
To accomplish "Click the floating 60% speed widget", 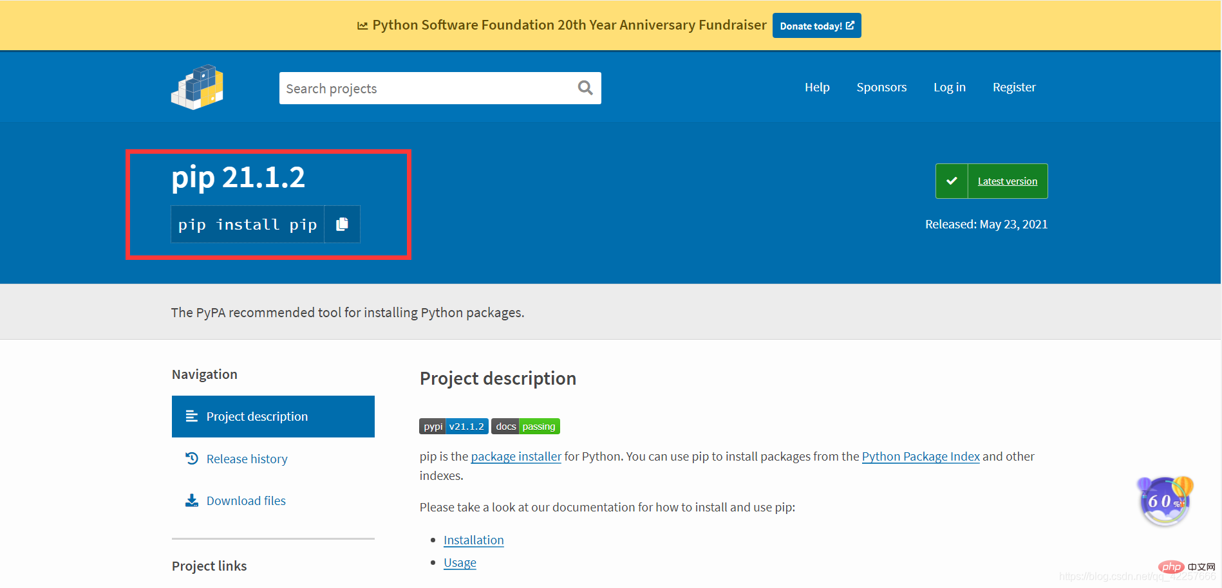I will 1165,501.
